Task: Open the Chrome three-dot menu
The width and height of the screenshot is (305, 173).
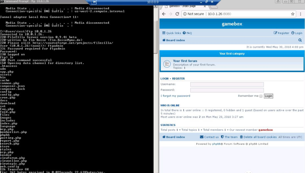Action: (300, 14)
